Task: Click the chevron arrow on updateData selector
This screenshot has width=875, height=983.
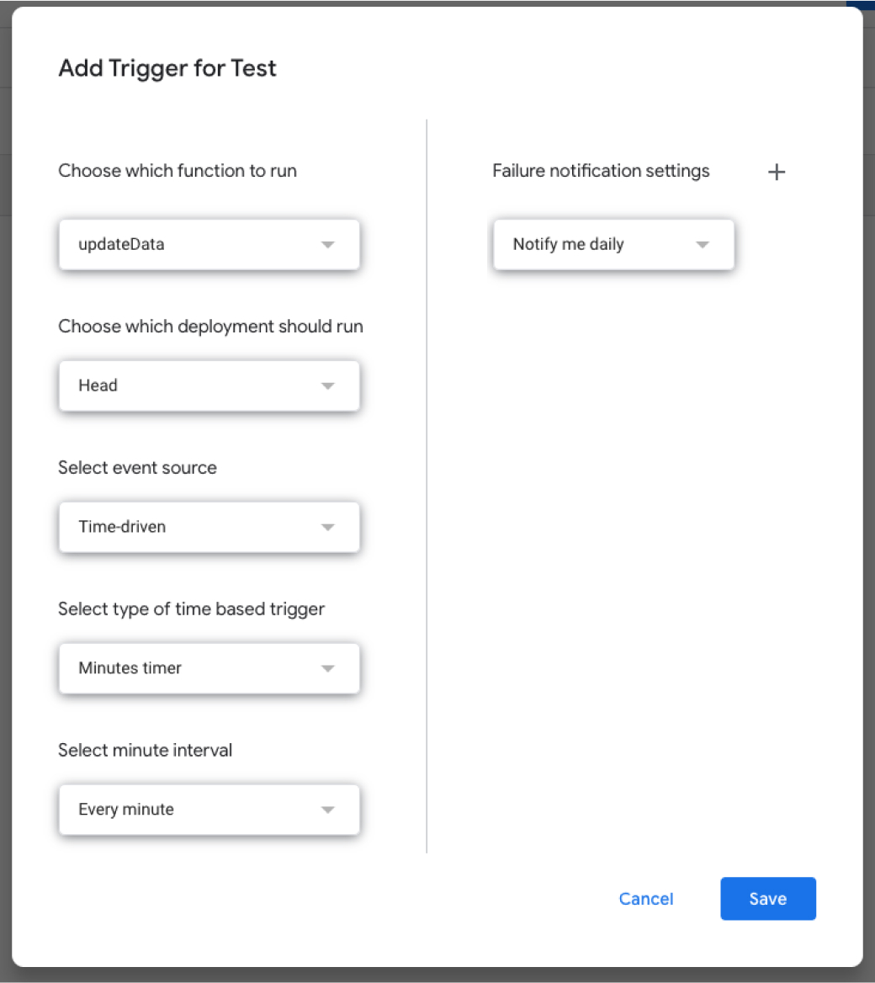Action: 327,245
